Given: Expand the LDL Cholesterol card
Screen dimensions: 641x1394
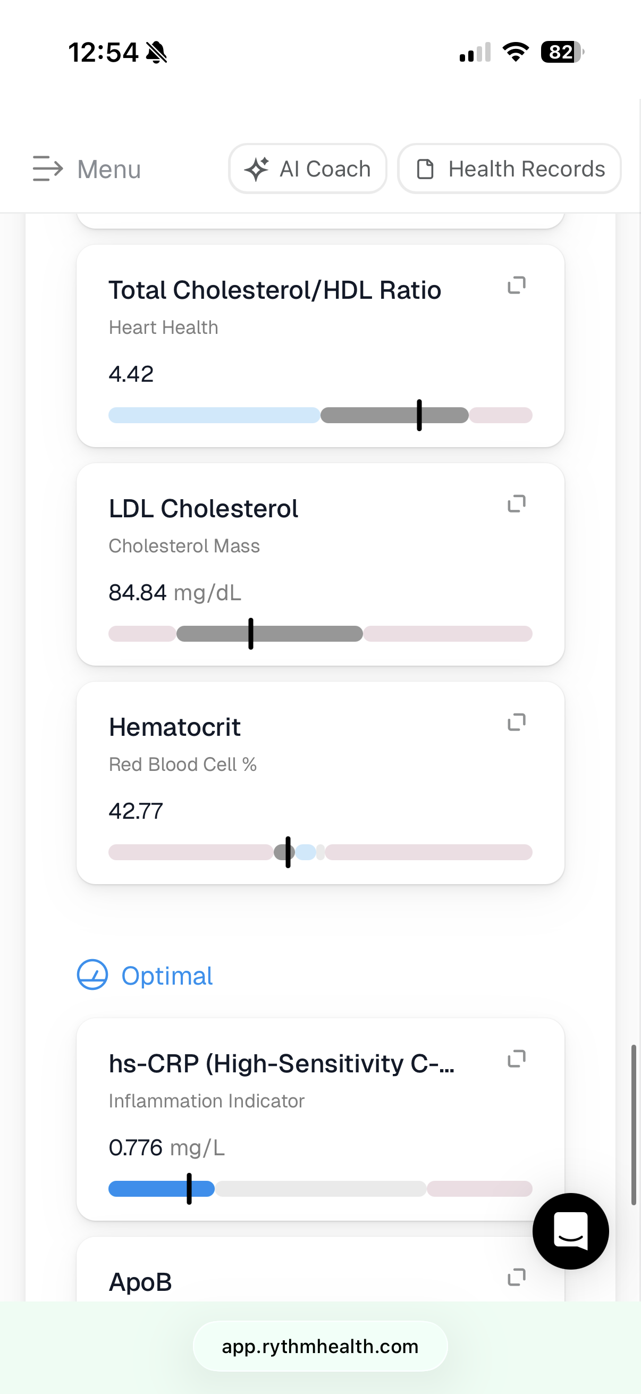Looking at the screenshot, I should coord(517,504).
